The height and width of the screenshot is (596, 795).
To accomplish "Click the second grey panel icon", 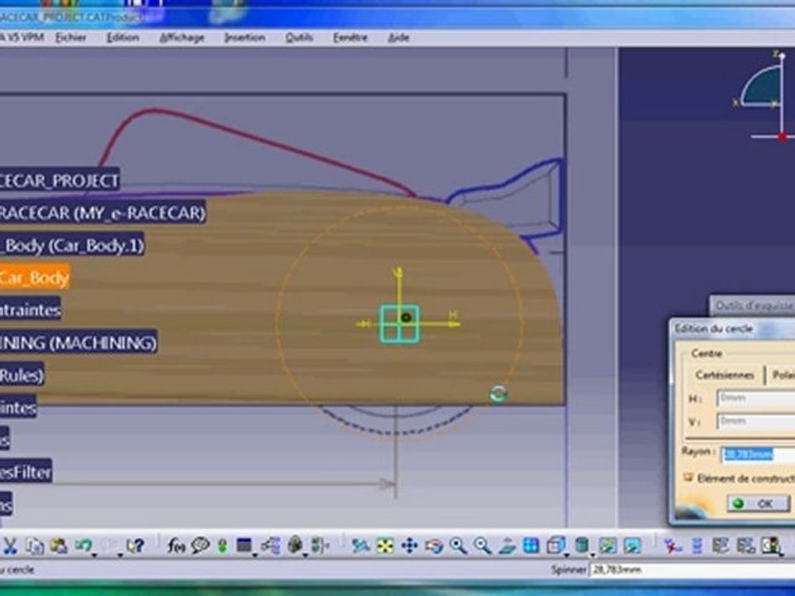I will 746,546.
